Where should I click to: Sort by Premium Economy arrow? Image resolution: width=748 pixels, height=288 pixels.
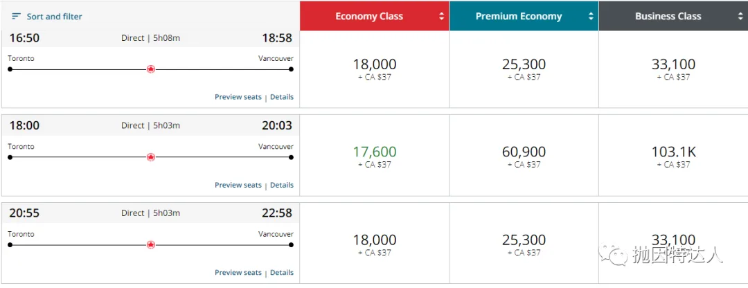tap(591, 16)
